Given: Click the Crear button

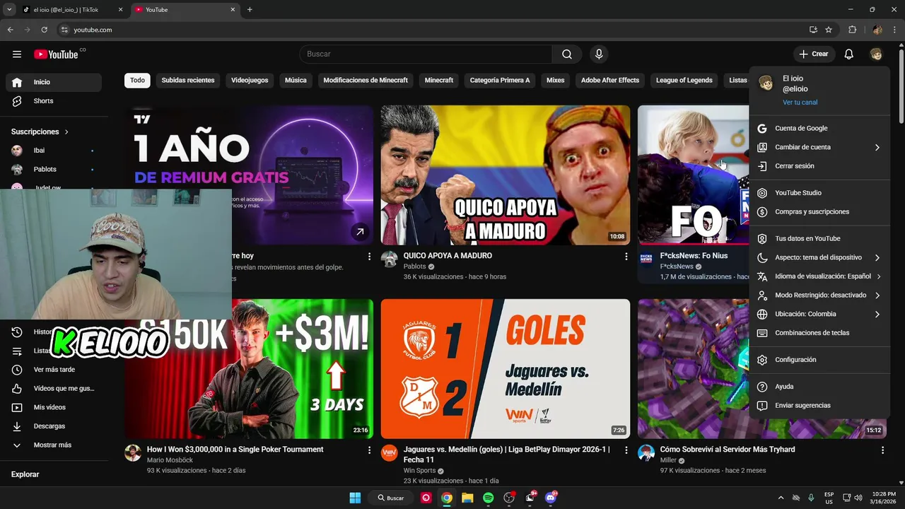Looking at the screenshot, I should point(814,54).
